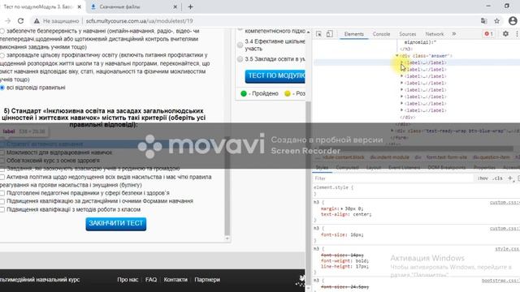Open the bootstrap.css source link
The image size is (520, 292).
click(500, 281)
